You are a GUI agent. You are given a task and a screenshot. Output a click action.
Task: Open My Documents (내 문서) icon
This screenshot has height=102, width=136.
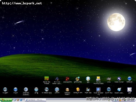click(16, 89)
